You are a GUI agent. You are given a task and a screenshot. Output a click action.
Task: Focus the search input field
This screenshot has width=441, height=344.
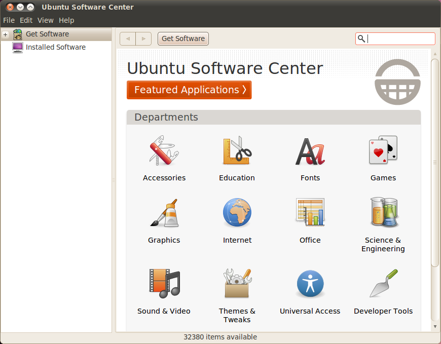(x=395, y=39)
